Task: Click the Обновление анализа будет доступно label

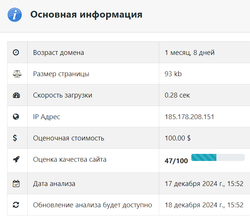Action: coord(92,205)
